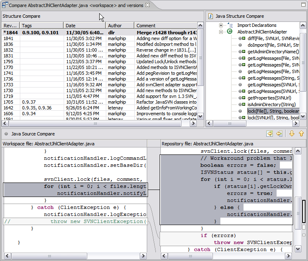Click Java Structure Compare panel icon
308x261 pixels.
(210, 16)
